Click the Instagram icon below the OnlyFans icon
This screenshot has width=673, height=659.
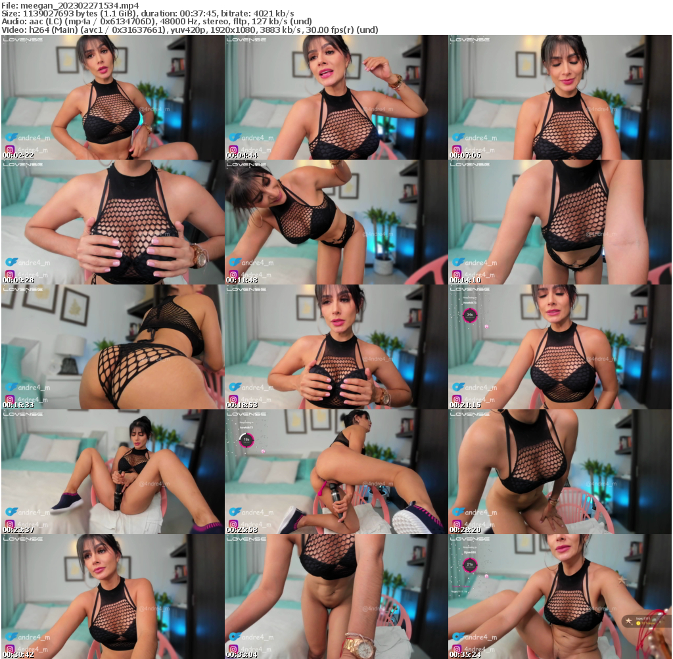coord(9,148)
